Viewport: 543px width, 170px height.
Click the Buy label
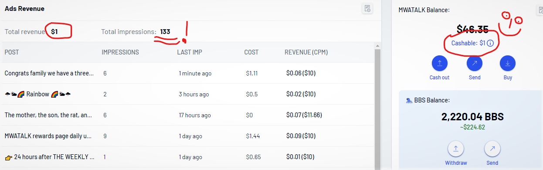point(508,78)
